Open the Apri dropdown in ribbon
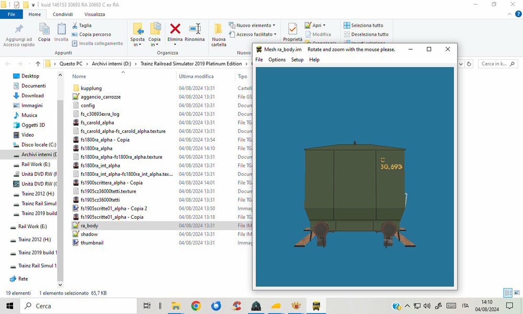 point(315,25)
